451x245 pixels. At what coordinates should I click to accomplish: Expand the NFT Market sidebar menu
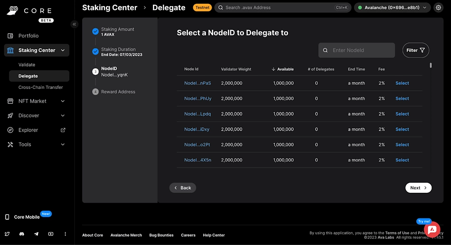click(63, 101)
